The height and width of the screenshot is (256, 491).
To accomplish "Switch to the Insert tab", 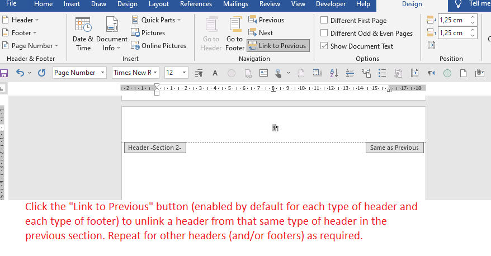I will (x=72, y=4).
